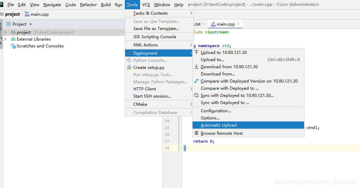
Task: Click Sync with Deployed to 10.90.121.30...
Action: pyautogui.click(x=248, y=96)
